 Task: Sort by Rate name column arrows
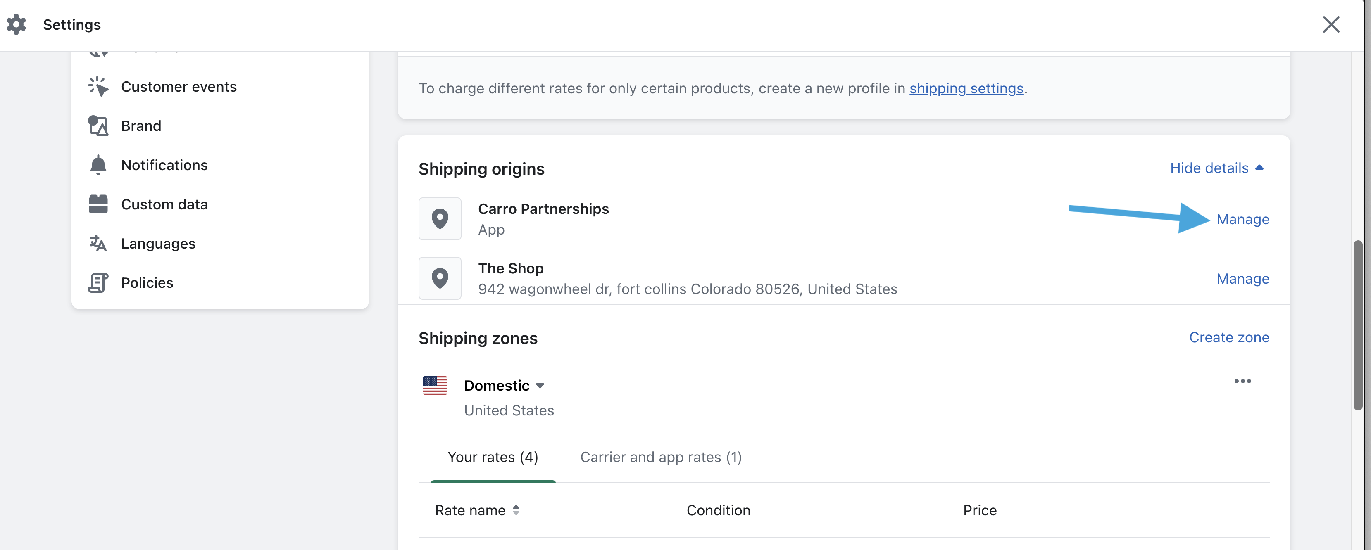click(x=516, y=510)
